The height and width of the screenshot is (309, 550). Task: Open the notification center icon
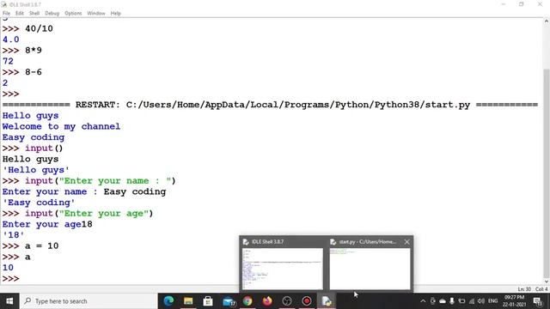537,301
